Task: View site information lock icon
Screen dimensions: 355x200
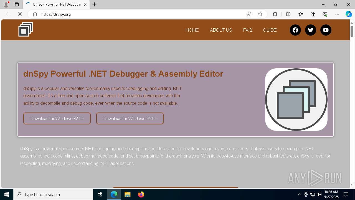Action: coord(35,14)
